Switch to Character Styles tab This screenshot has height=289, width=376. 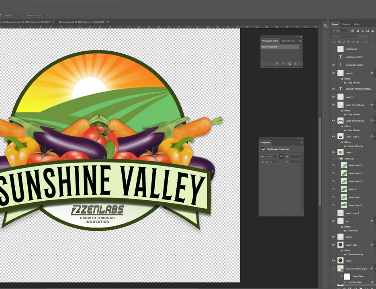(288, 41)
